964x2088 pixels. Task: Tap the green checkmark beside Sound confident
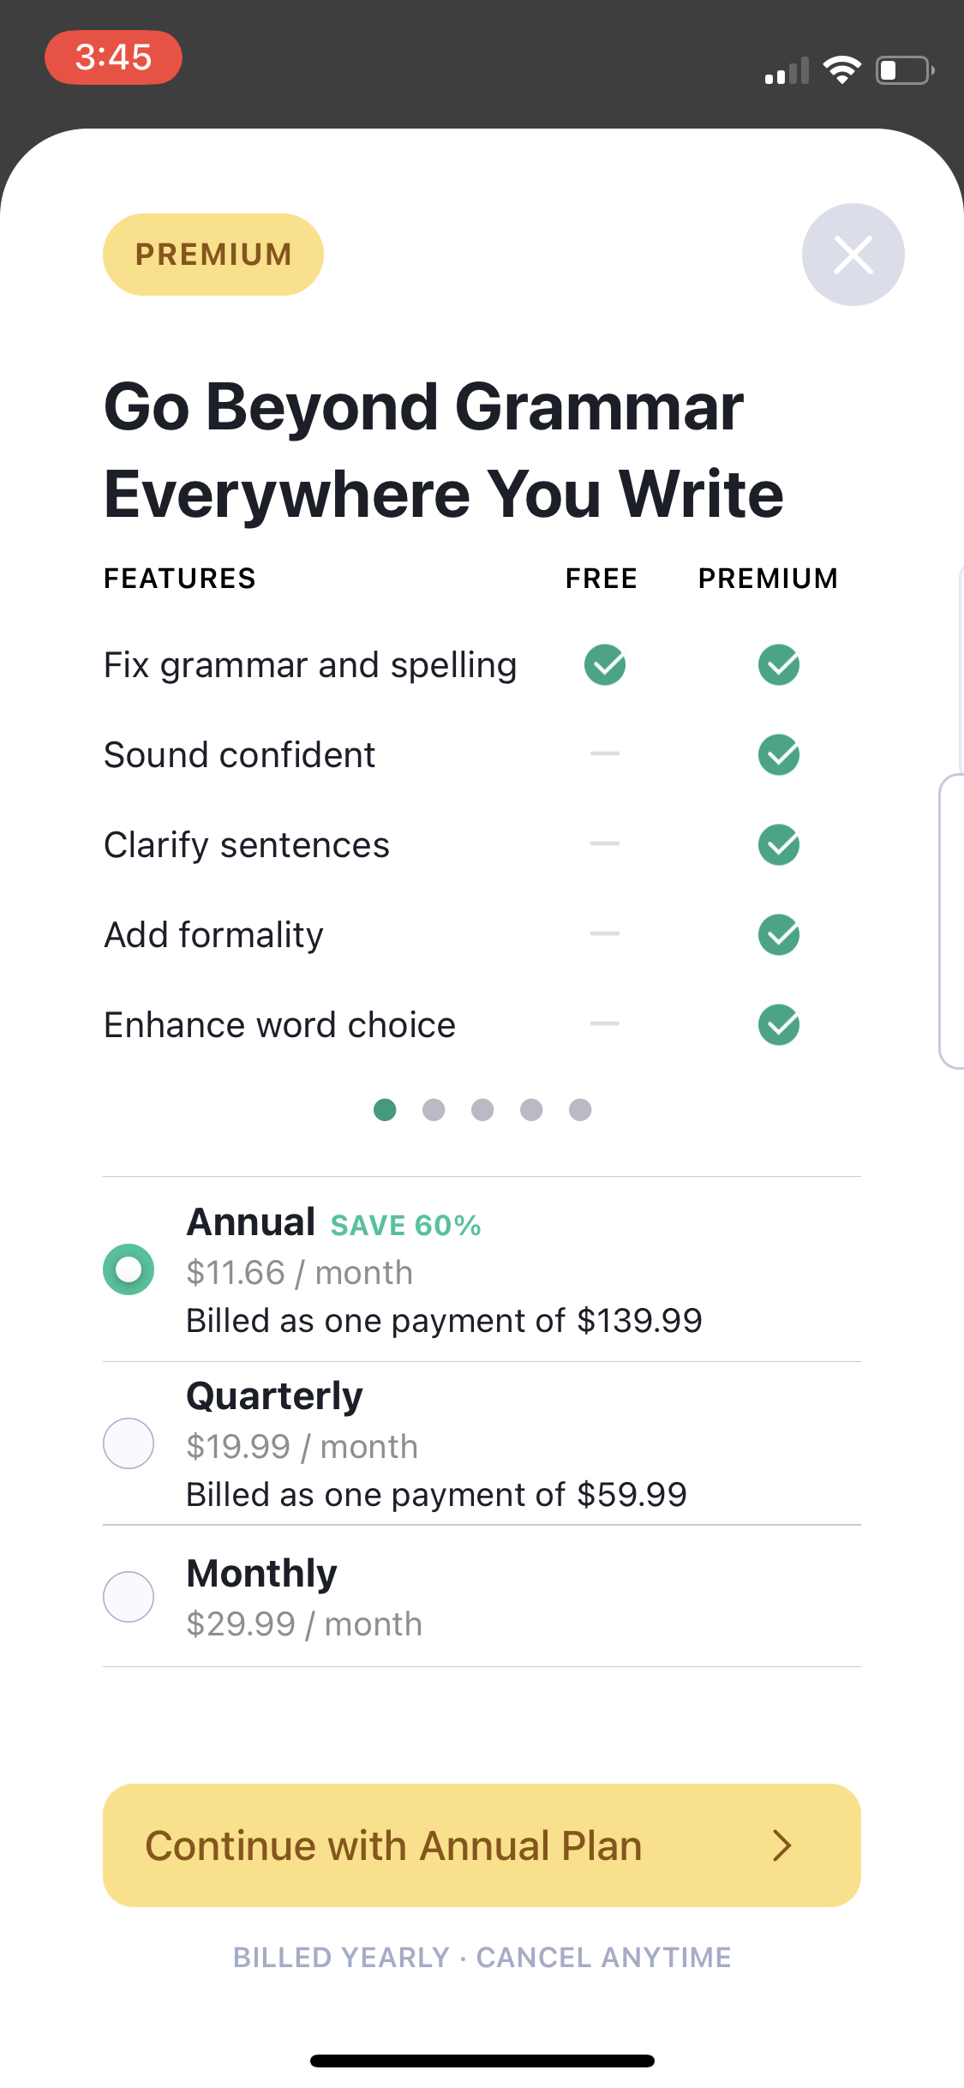point(778,754)
